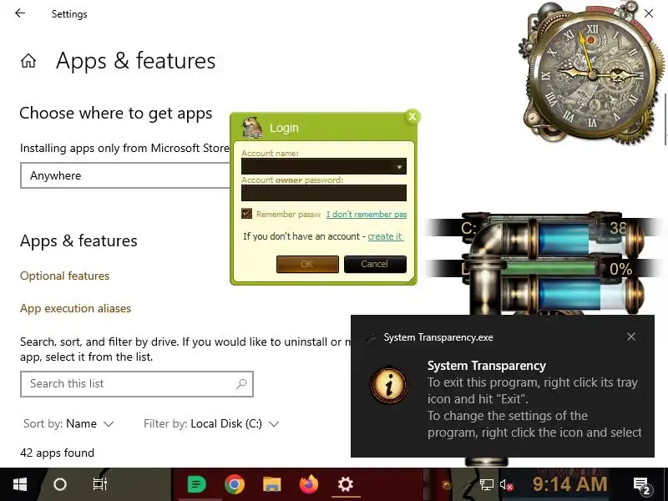Screen dimensions: 668x501
Task: Open the network tray icon
Action: (x=487, y=484)
